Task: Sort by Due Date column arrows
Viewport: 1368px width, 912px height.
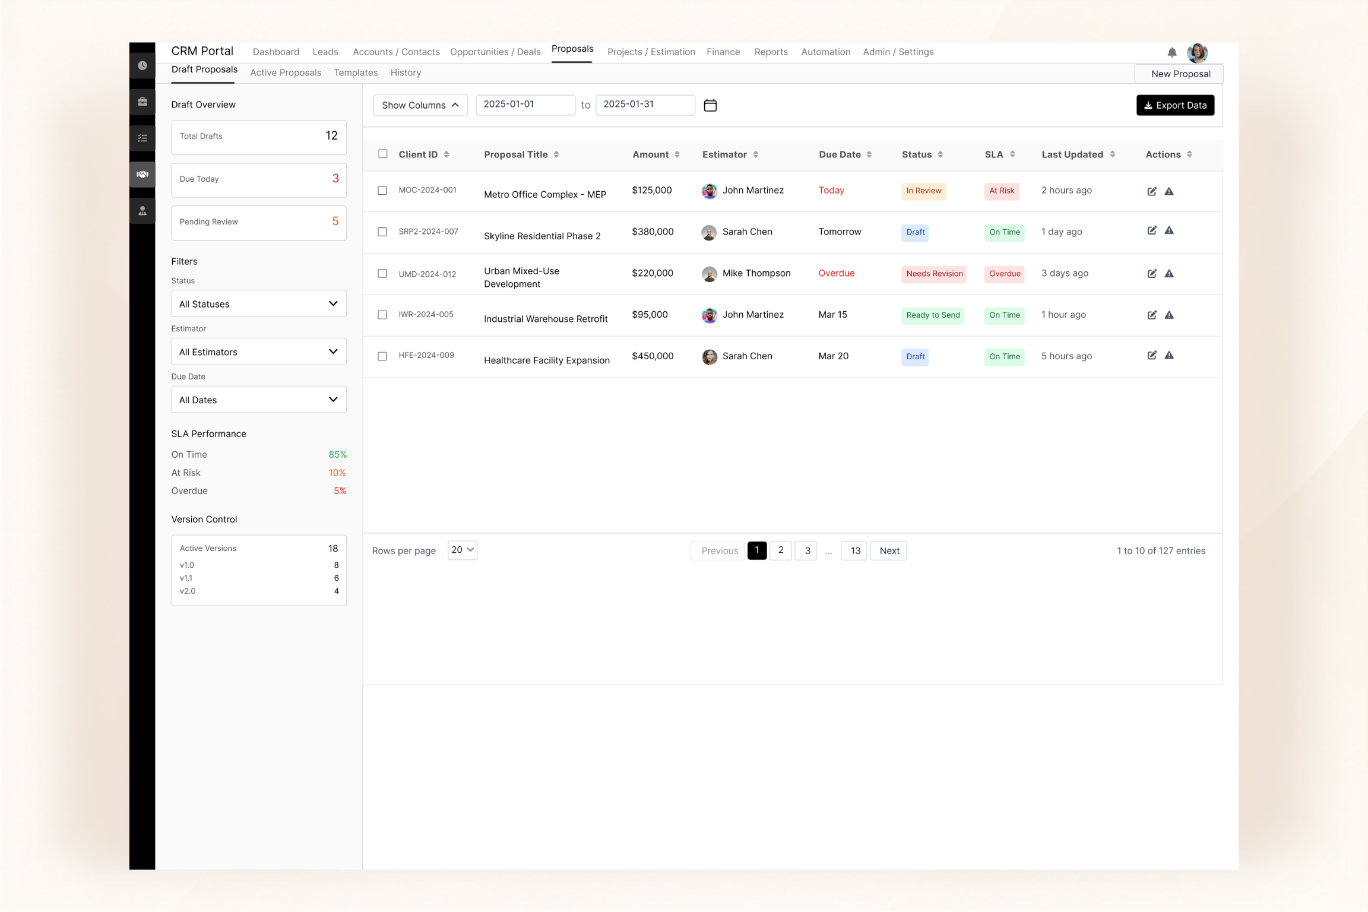Action: click(x=869, y=154)
